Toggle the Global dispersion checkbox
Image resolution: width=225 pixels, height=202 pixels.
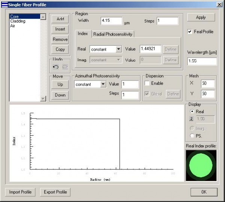click(x=147, y=94)
